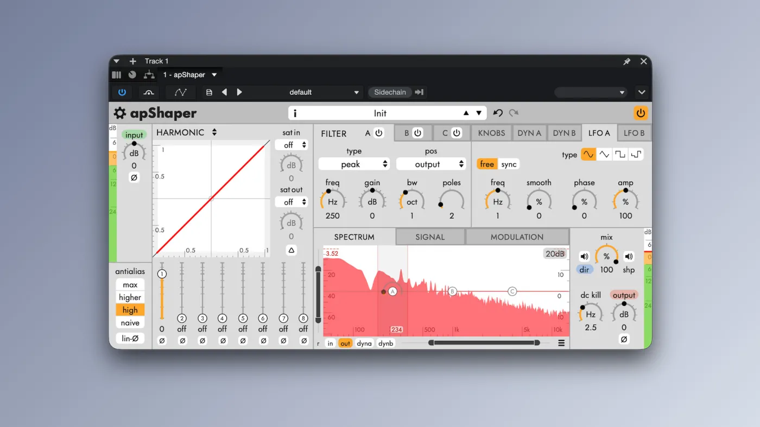Select the sample-and-hold LFO waveform type
The width and height of the screenshot is (760, 427).
pyautogui.click(x=636, y=155)
